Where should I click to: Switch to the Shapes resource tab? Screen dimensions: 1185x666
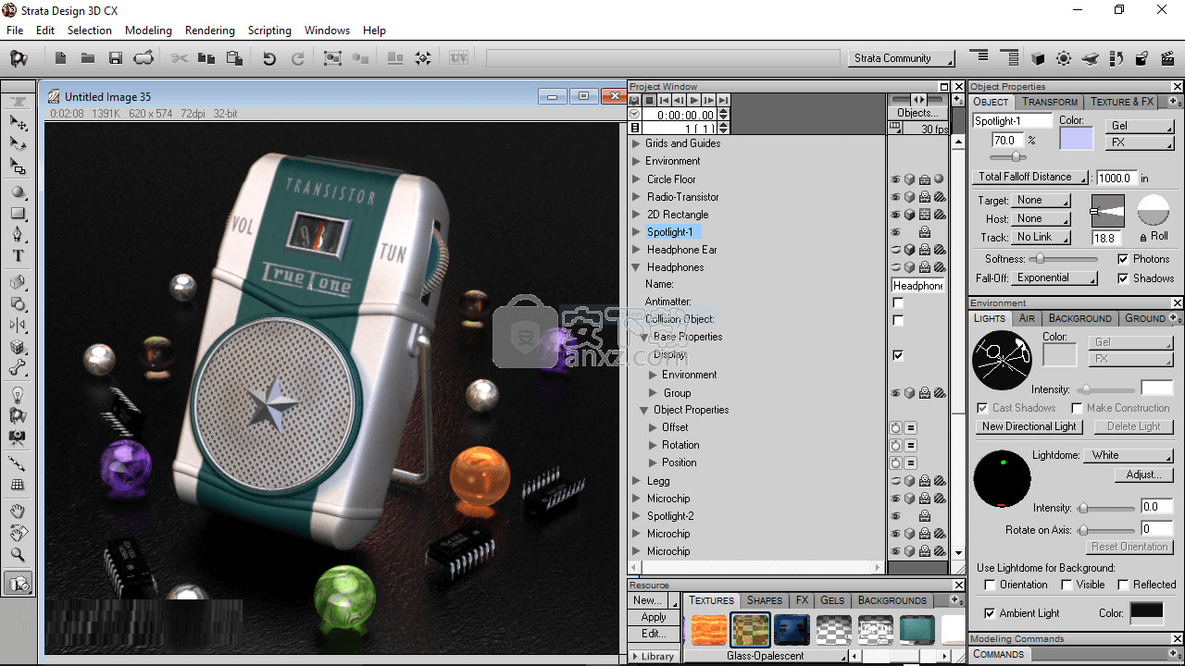(x=765, y=600)
